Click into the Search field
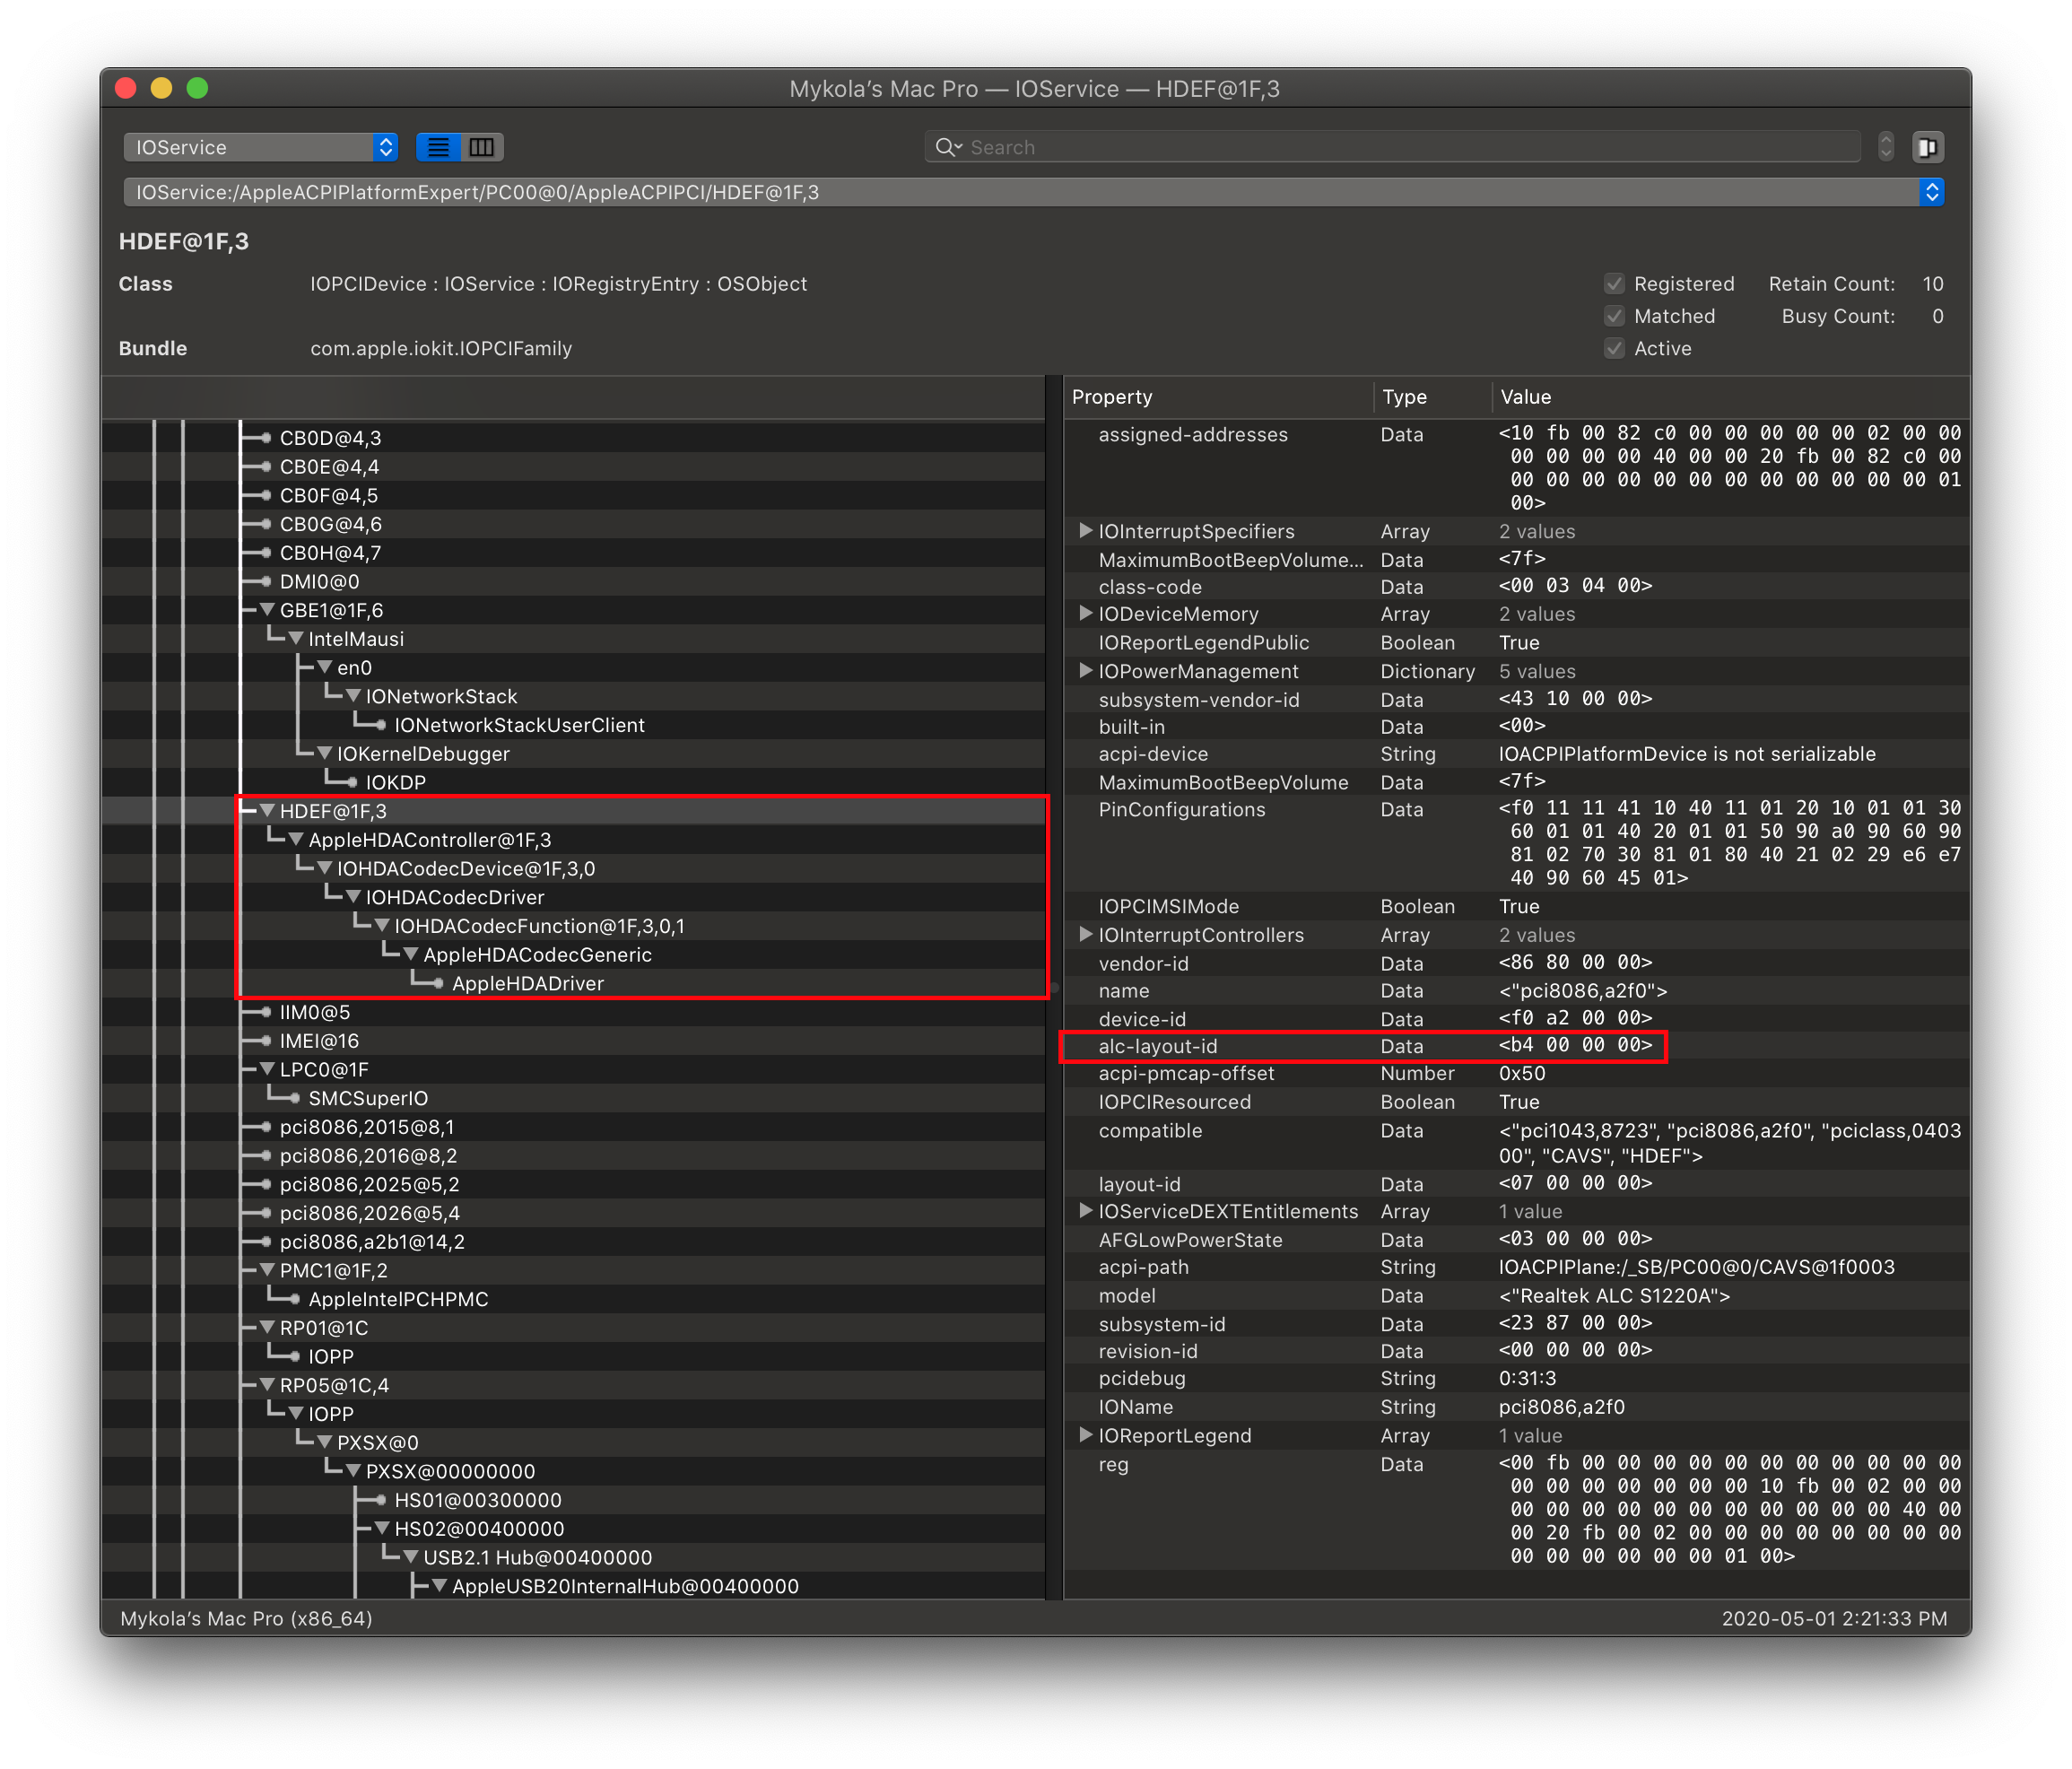The width and height of the screenshot is (2072, 1769). (x=1400, y=147)
